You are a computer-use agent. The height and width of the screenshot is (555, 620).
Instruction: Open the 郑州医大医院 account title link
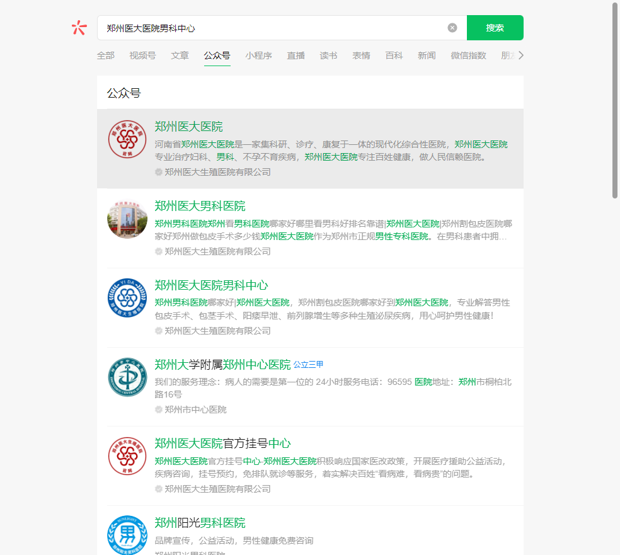[188, 127]
